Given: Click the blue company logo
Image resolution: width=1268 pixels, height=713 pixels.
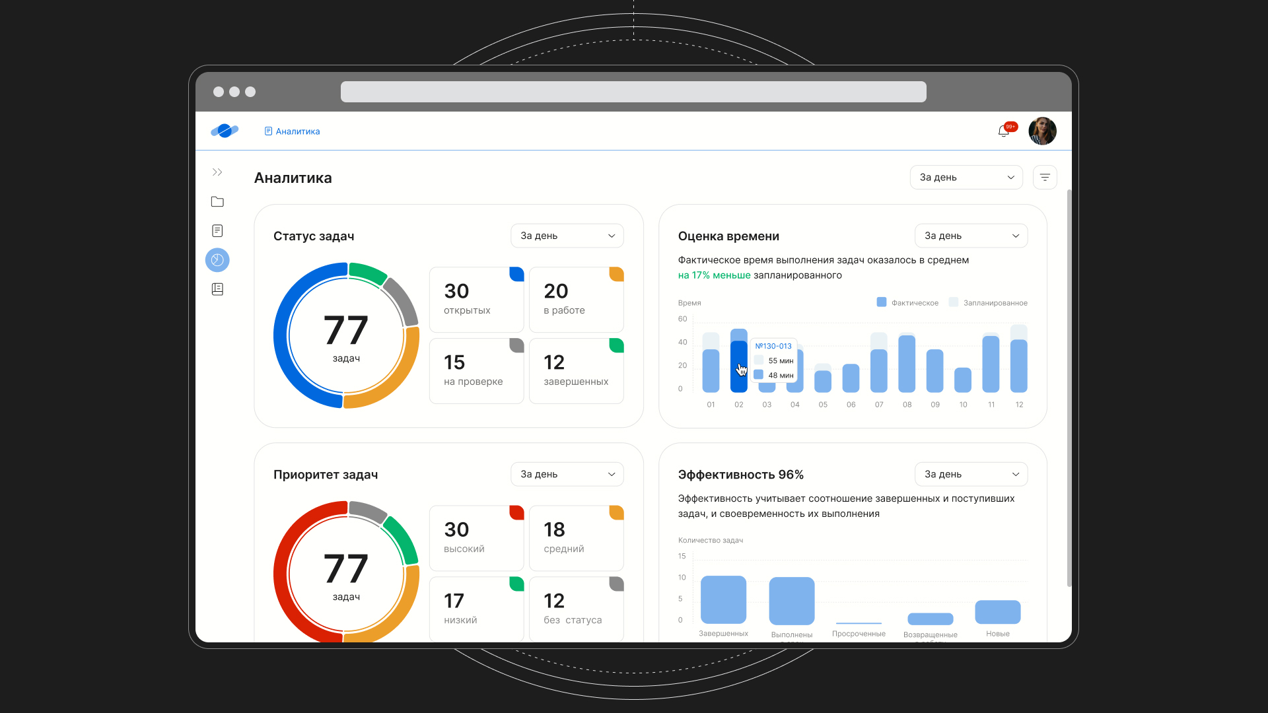Looking at the screenshot, I should 225,131.
